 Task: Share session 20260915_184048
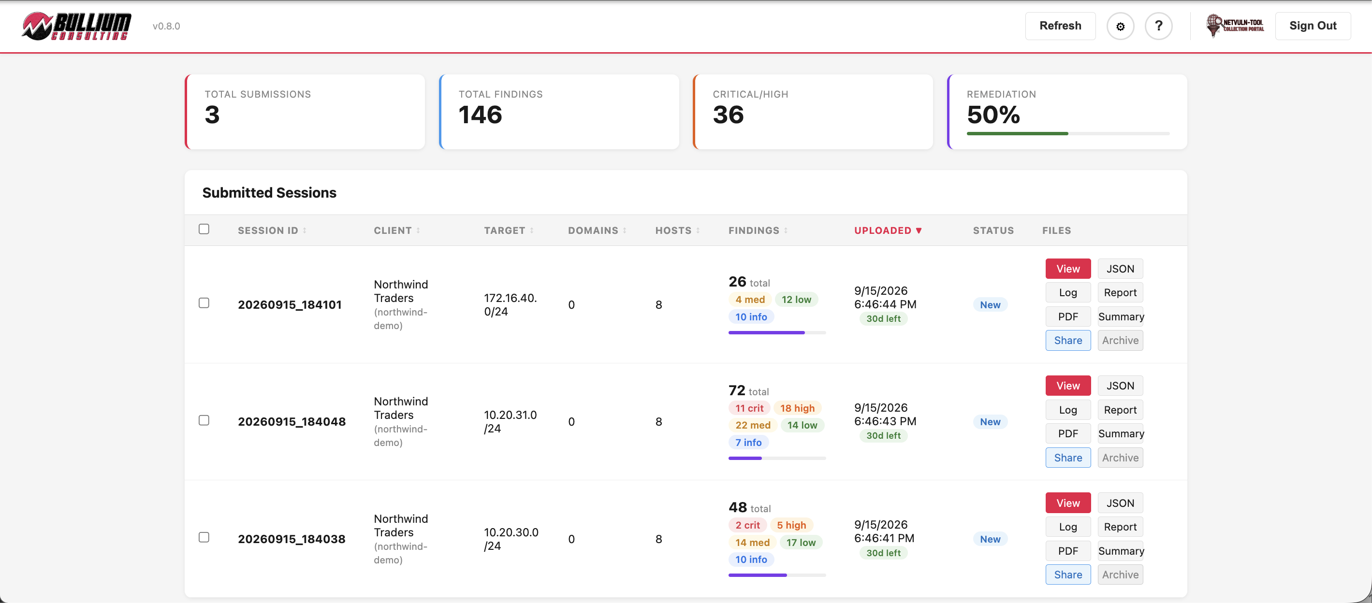(1068, 458)
